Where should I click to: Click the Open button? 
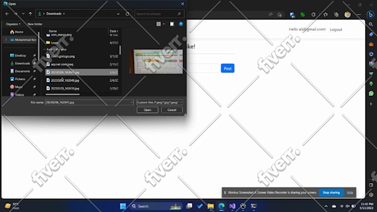[x=147, y=110]
